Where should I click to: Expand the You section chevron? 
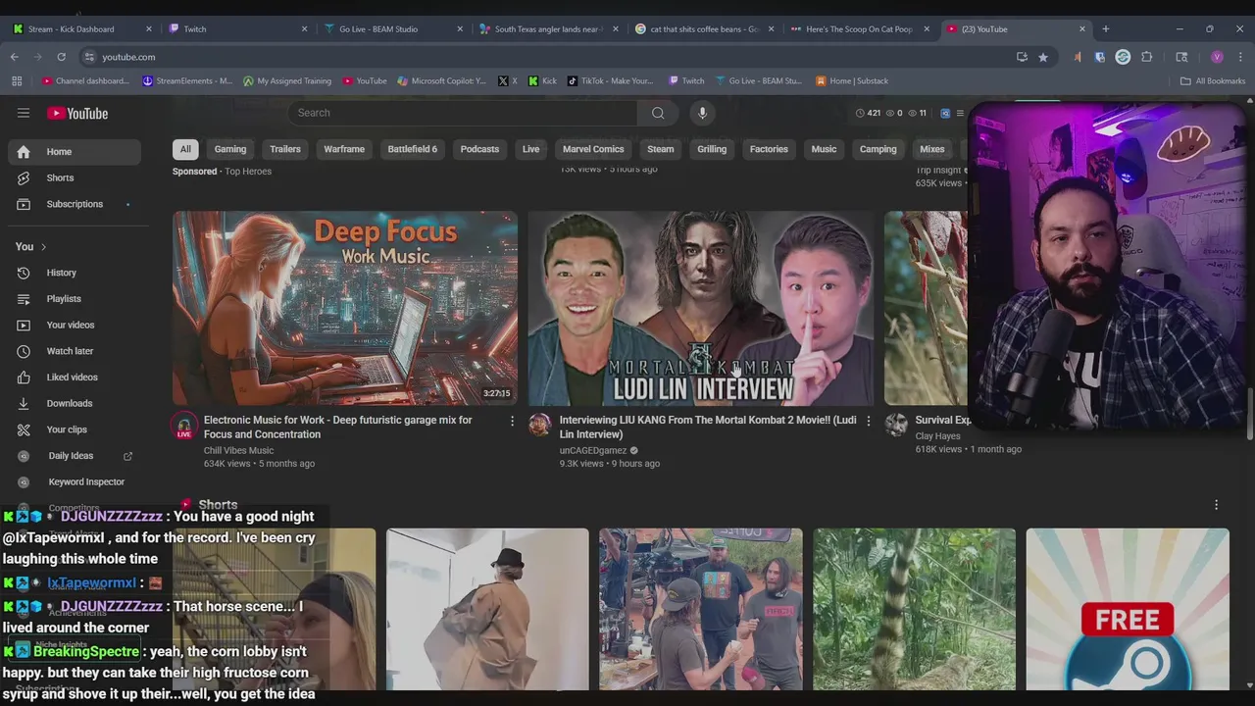tap(43, 247)
